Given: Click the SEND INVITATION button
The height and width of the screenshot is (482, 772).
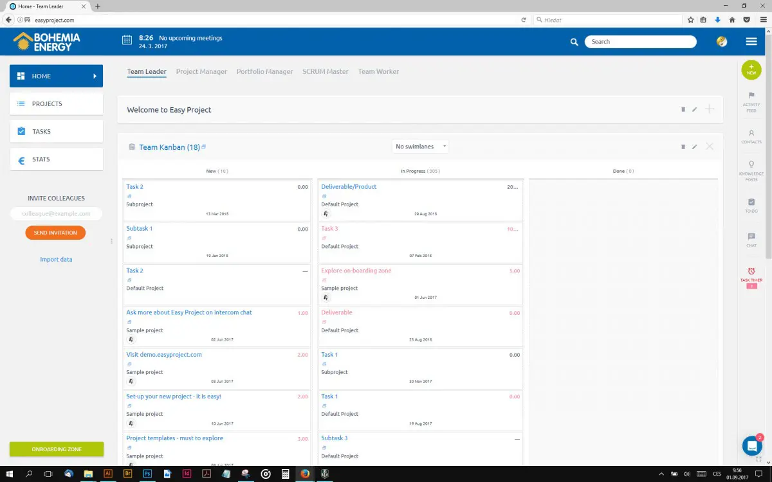Looking at the screenshot, I should [x=55, y=233].
